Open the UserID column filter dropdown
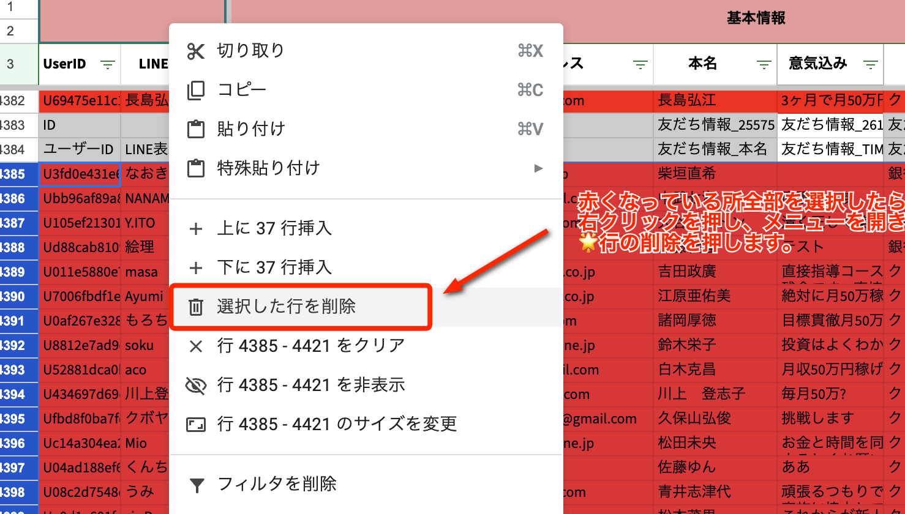Screen dimensions: 905x514 click(108, 64)
